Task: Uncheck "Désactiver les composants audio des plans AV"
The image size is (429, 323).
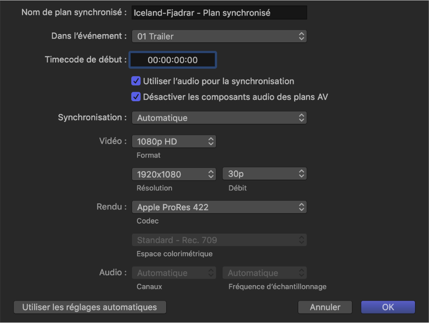Action: [136, 97]
